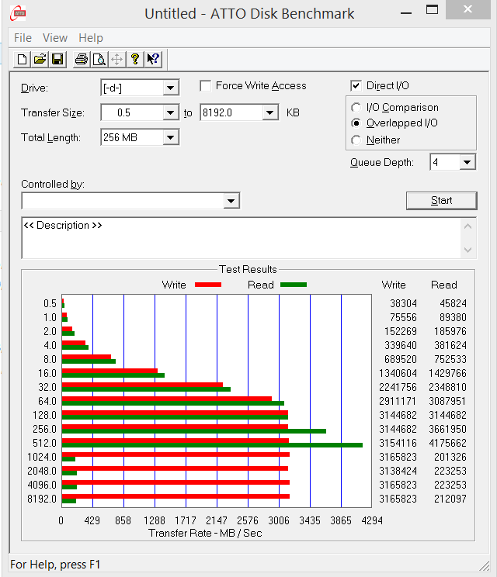Image resolution: width=497 pixels, height=577 pixels.
Task: Click the four-arrow move toolbar icon
Action: click(117, 59)
